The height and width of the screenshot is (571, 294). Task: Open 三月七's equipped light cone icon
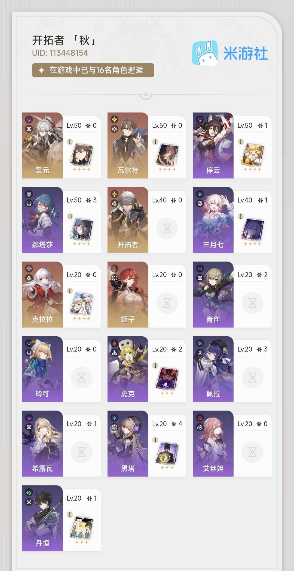pyautogui.click(x=252, y=229)
